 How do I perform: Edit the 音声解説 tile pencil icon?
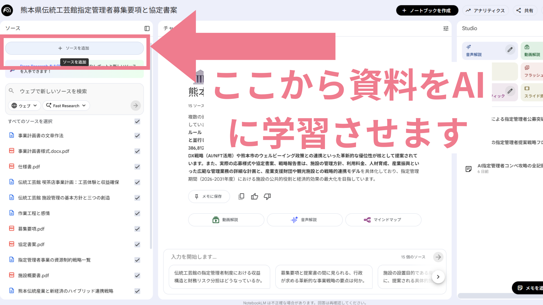[x=510, y=50]
